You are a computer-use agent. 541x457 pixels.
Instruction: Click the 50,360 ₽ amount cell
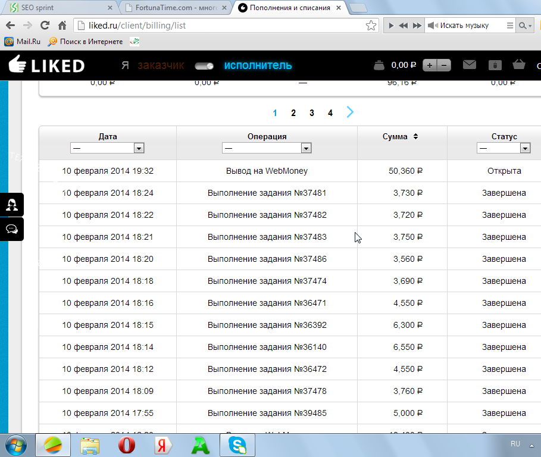point(402,171)
